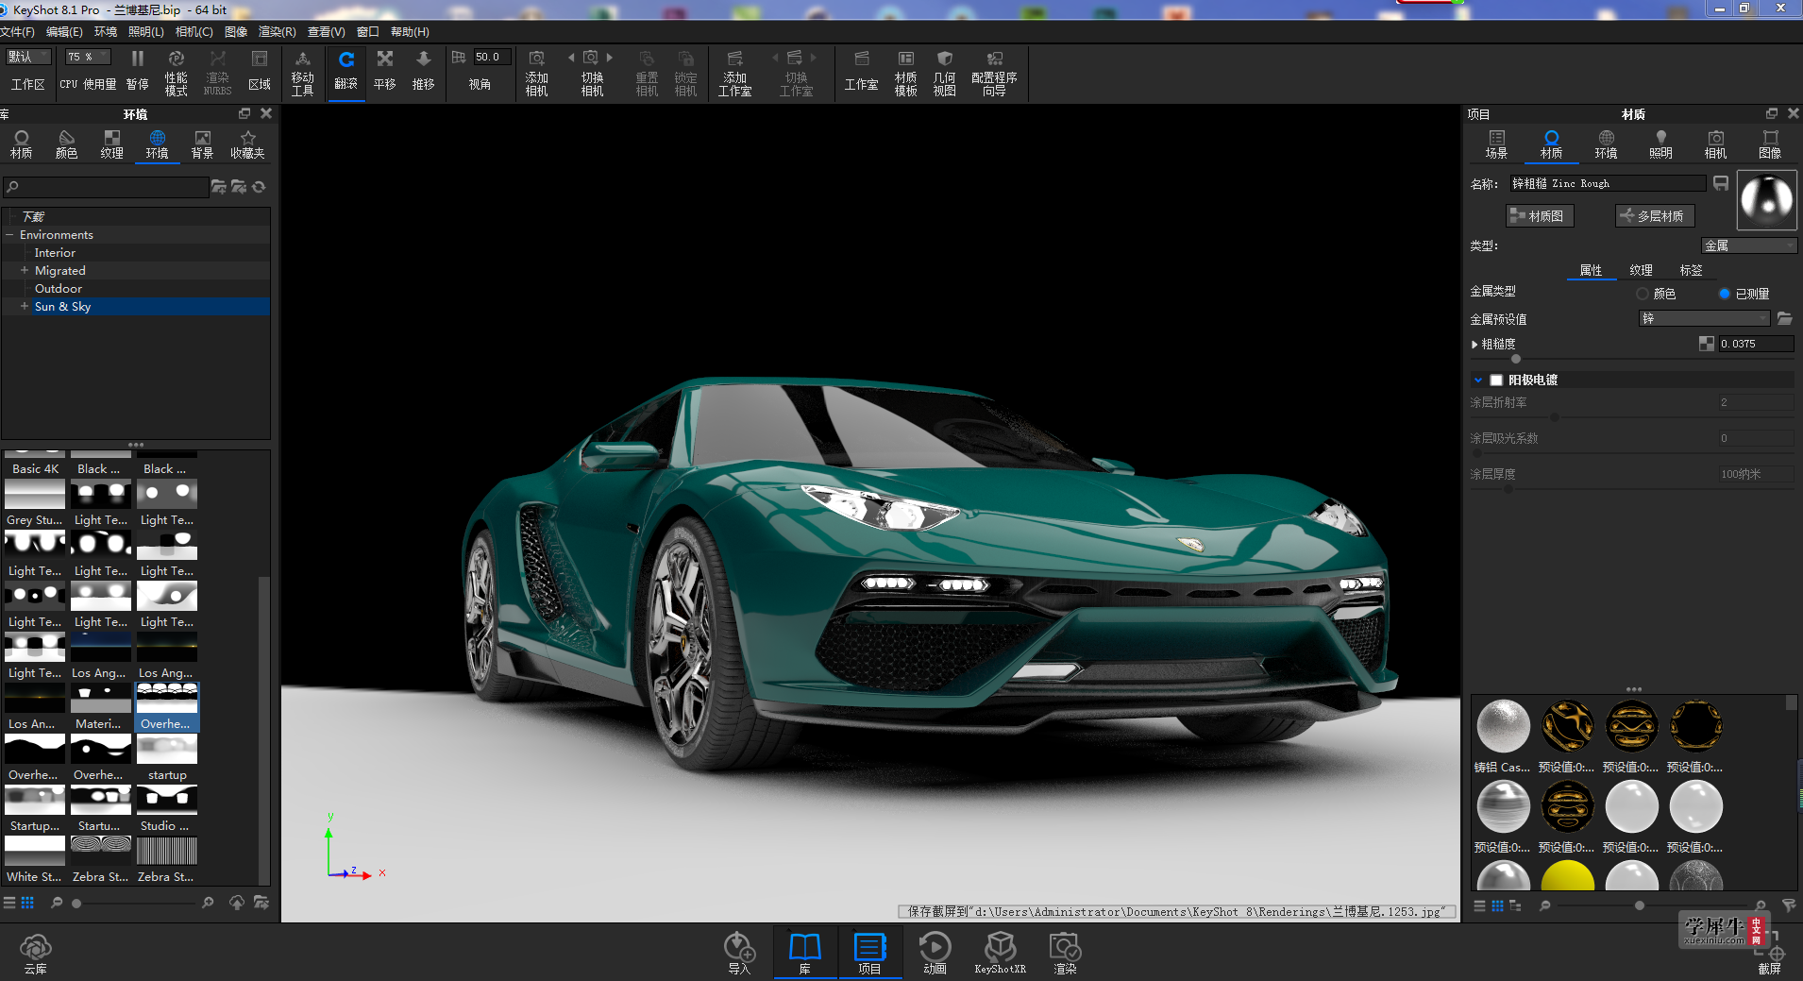Open the Help menu

pyautogui.click(x=410, y=32)
